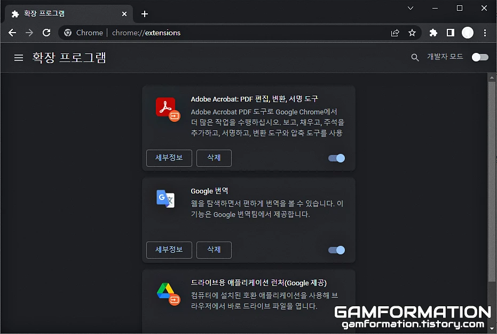Share this page using the share icon
The height and width of the screenshot is (334, 497).
coord(395,33)
